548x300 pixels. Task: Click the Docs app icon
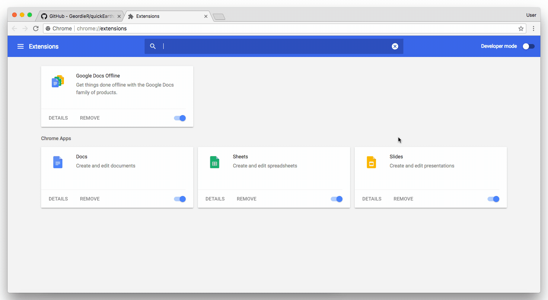[x=58, y=162]
